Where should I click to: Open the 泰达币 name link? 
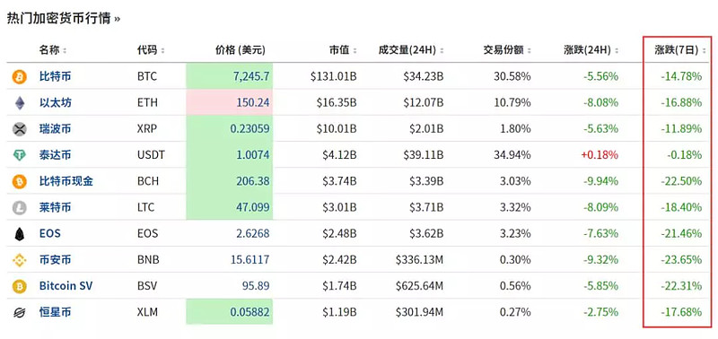click(56, 155)
